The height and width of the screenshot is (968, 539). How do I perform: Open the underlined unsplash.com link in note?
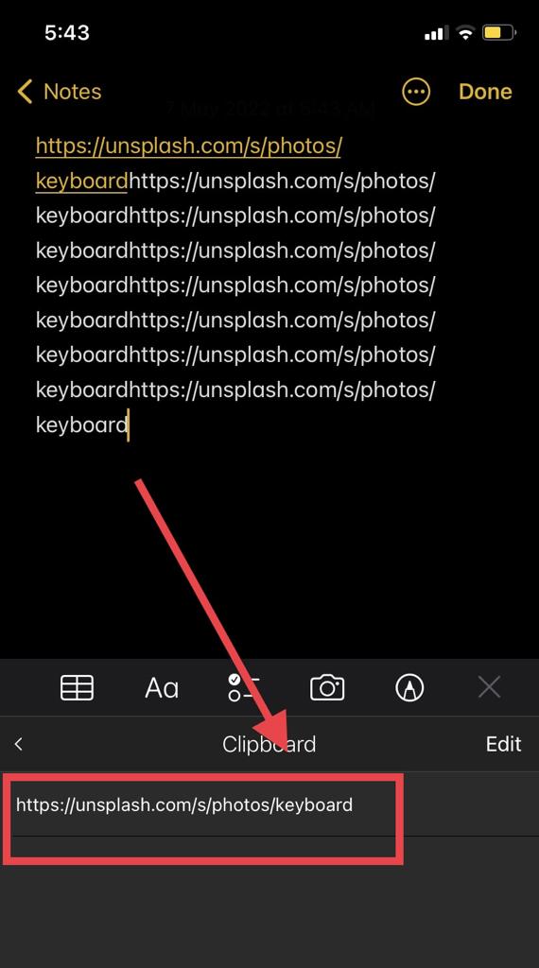click(x=188, y=164)
